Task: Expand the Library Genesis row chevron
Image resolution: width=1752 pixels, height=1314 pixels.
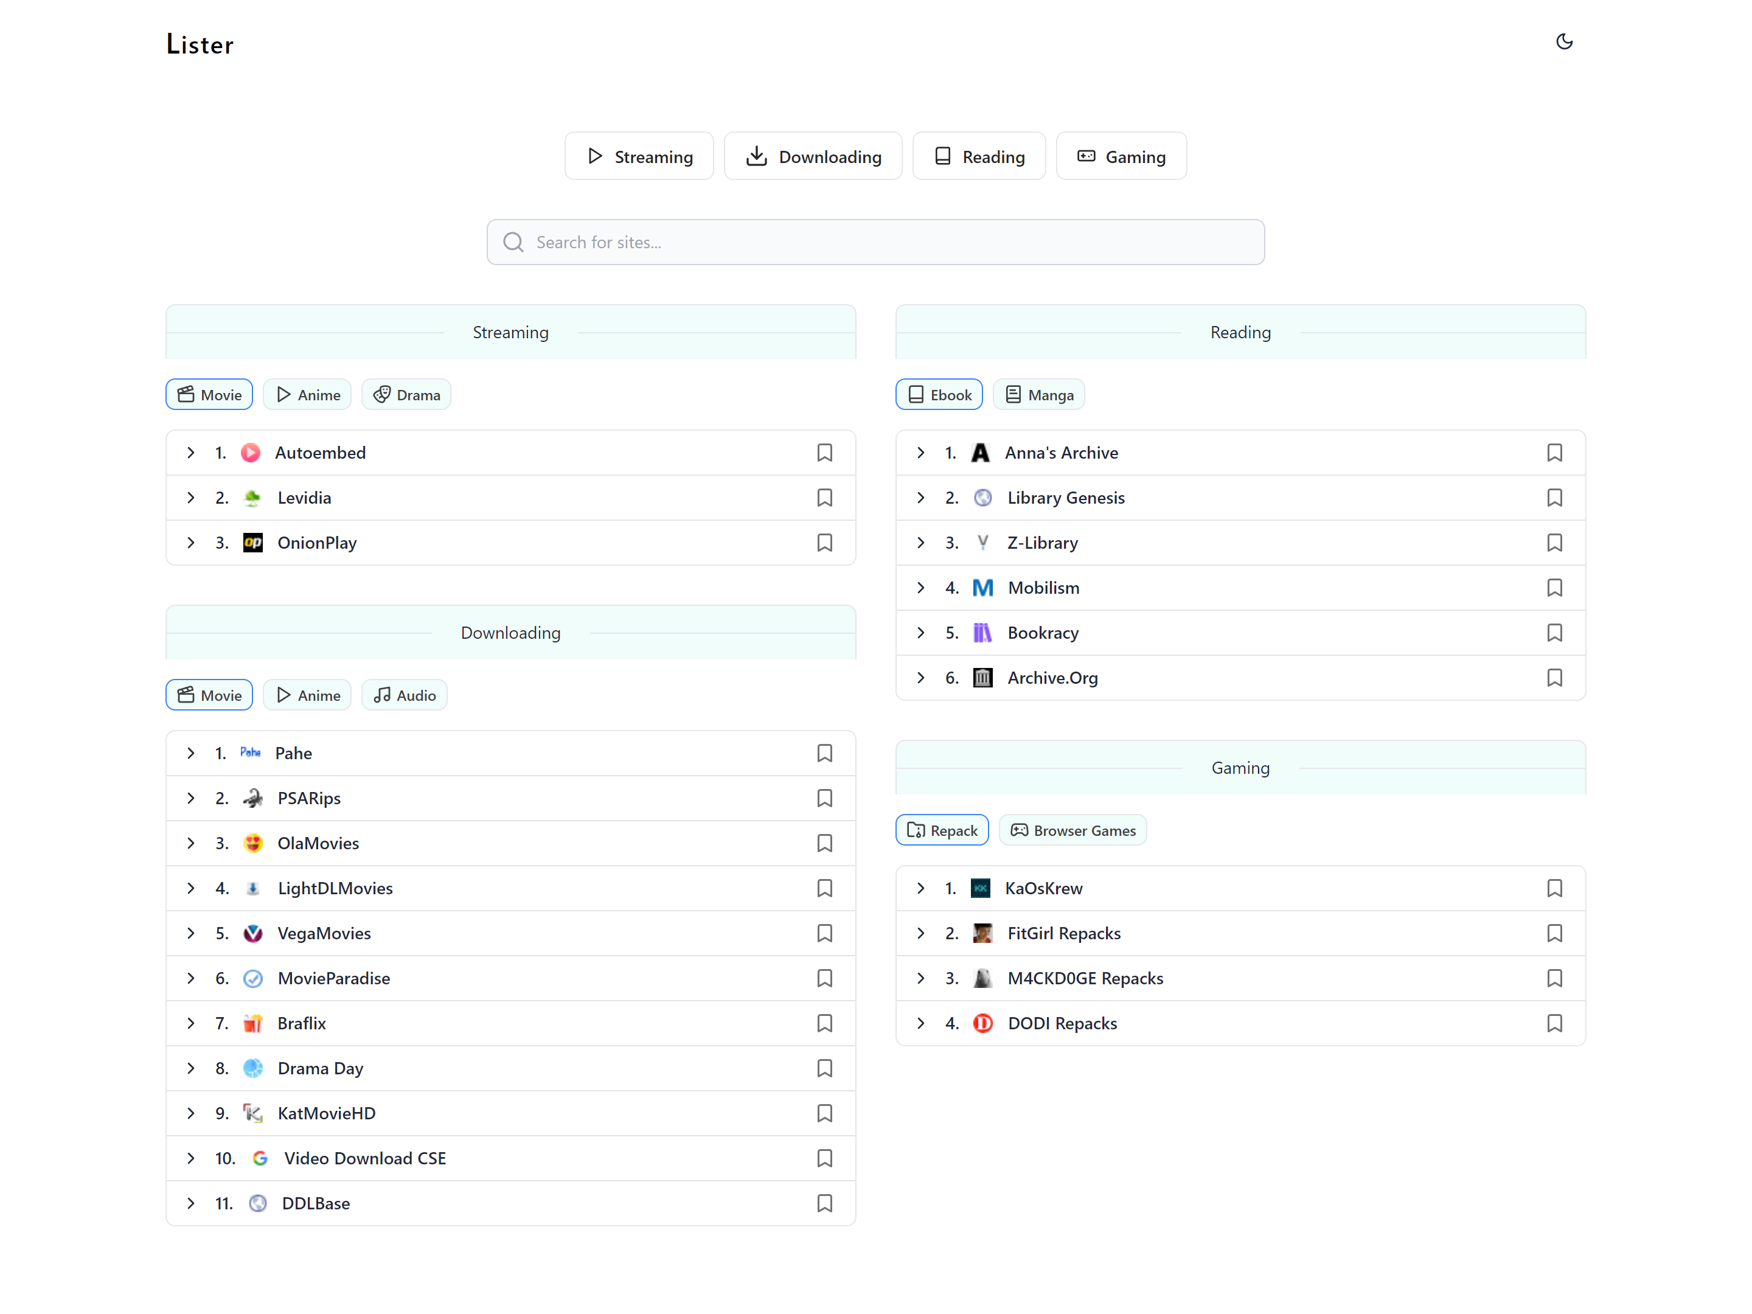Action: coord(921,498)
